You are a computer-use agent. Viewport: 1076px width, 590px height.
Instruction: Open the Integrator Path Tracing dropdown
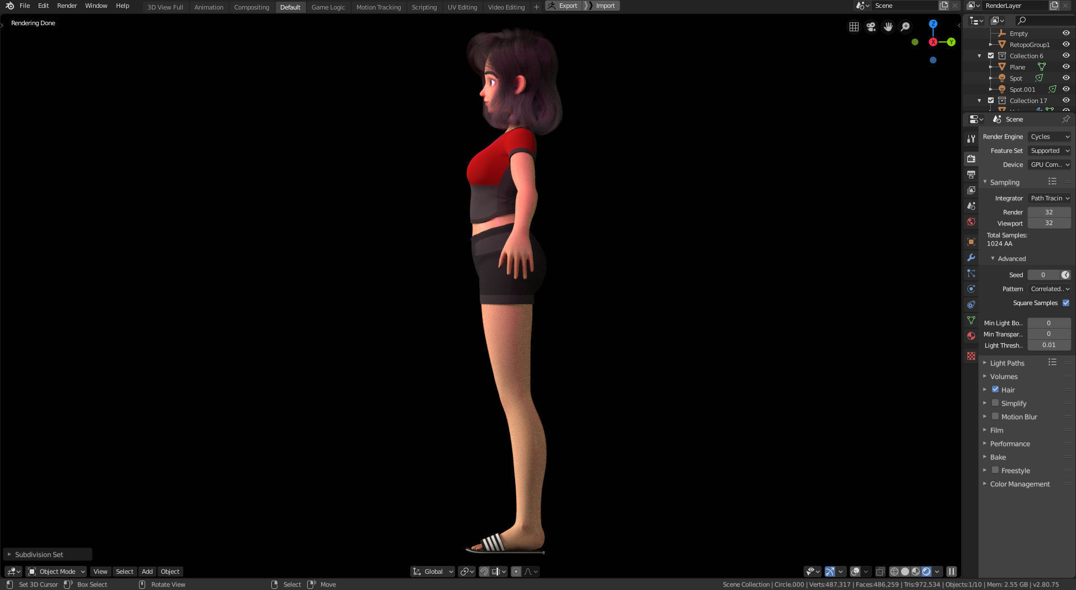[x=1049, y=198]
